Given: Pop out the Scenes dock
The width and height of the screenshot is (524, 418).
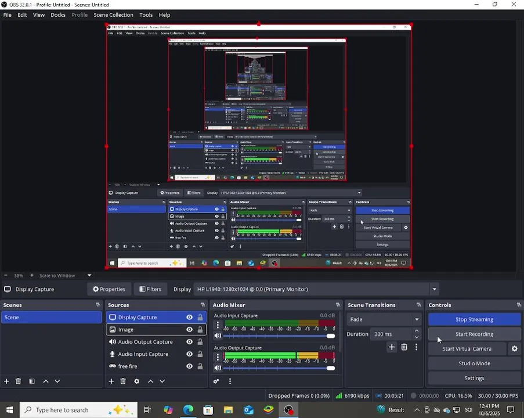Looking at the screenshot, I should click(98, 305).
